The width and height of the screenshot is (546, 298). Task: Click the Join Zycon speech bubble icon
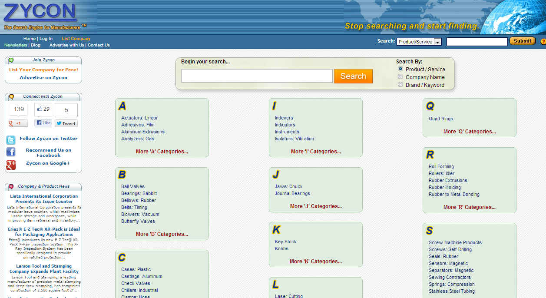point(11,60)
